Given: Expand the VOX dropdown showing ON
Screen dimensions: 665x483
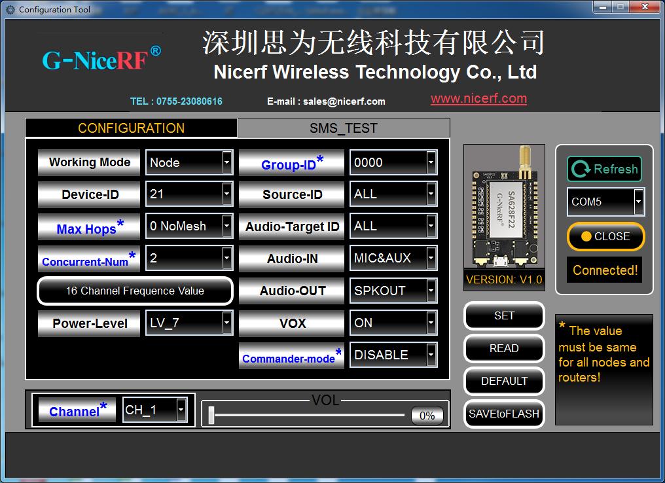Looking at the screenshot, I should tap(393, 323).
